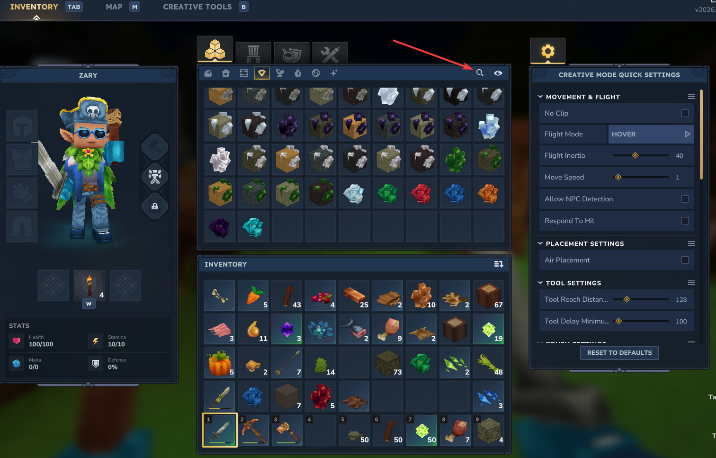Sort inventory using the sort icon
The image size is (716, 458).
click(499, 264)
